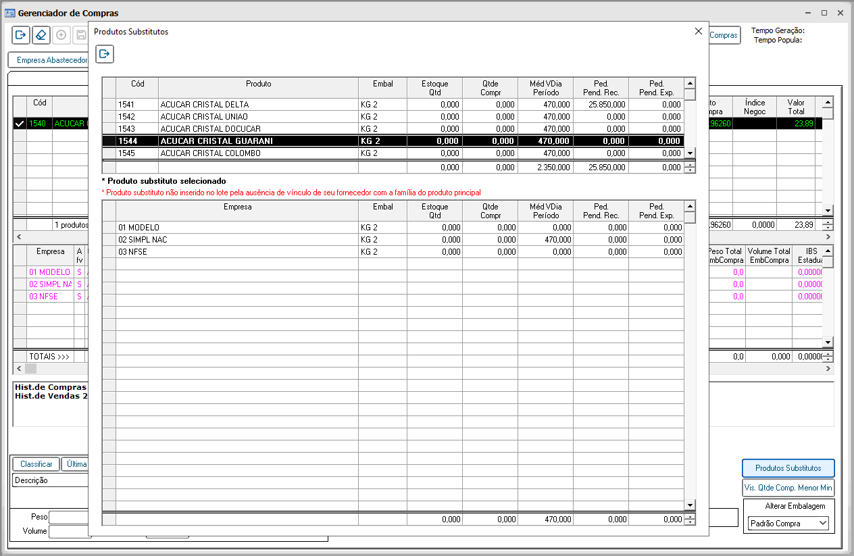Select row 1544 ACUCAR CRISTAL GUARANI

pos(393,141)
